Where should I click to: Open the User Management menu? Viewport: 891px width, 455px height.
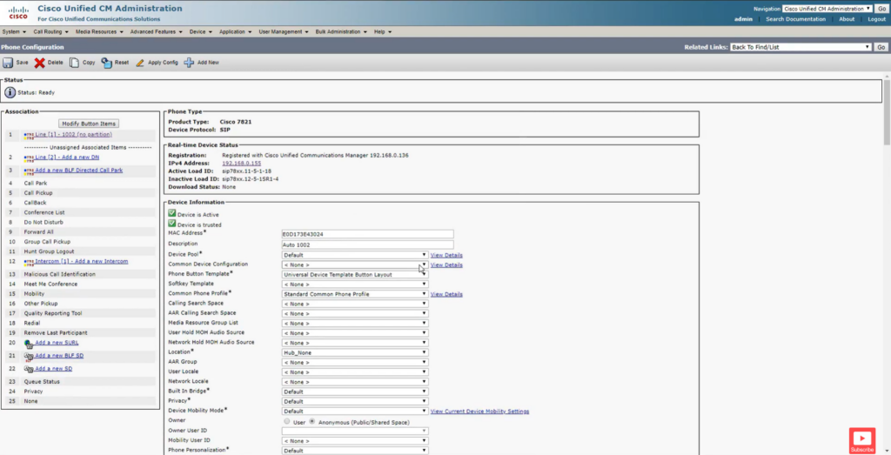coord(285,32)
